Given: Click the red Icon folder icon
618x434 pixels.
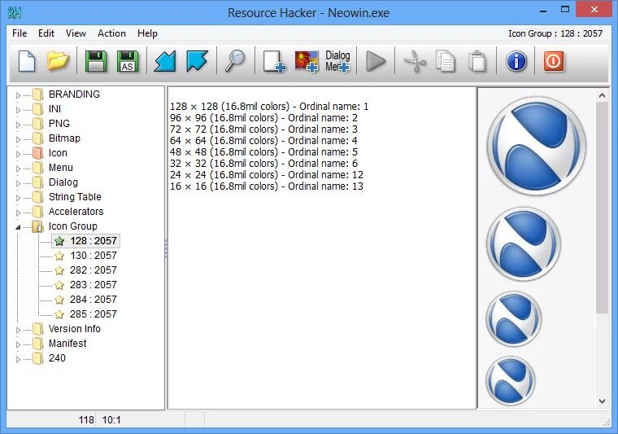Looking at the screenshot, I should 38,153.
